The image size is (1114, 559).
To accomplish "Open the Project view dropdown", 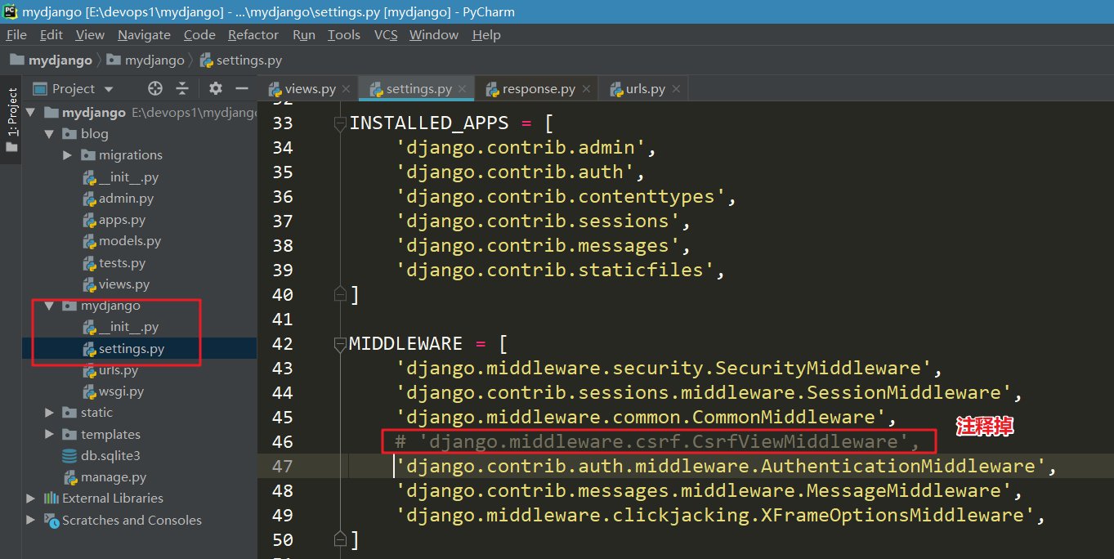I will click(x=110, y=89).
